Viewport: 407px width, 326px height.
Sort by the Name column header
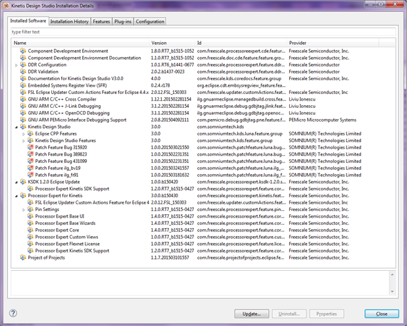point(80,43)
